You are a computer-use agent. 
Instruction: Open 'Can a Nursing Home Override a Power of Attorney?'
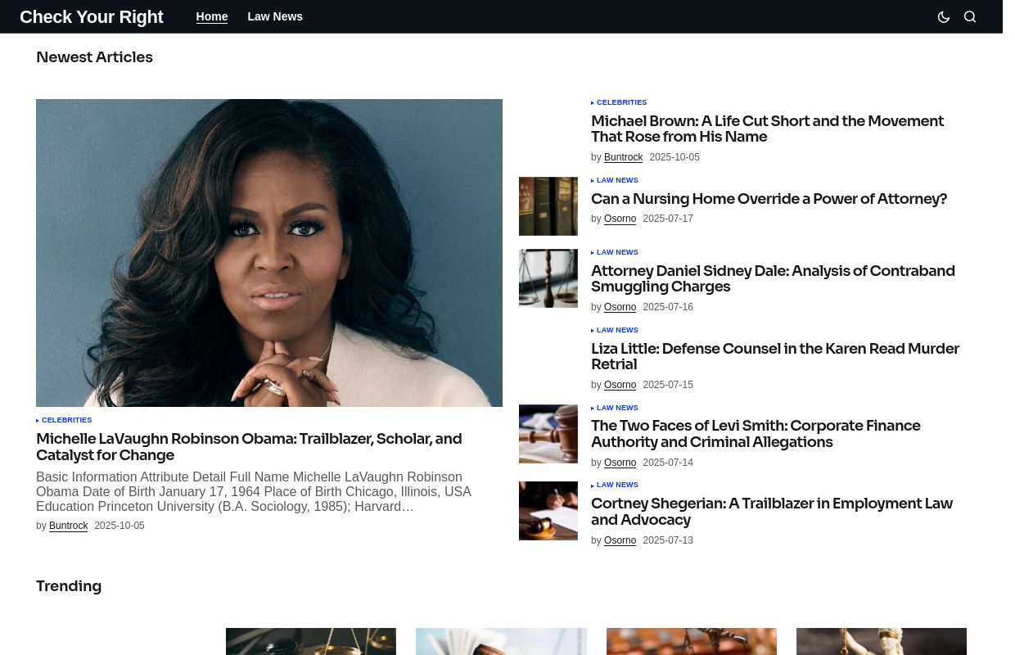769,199
